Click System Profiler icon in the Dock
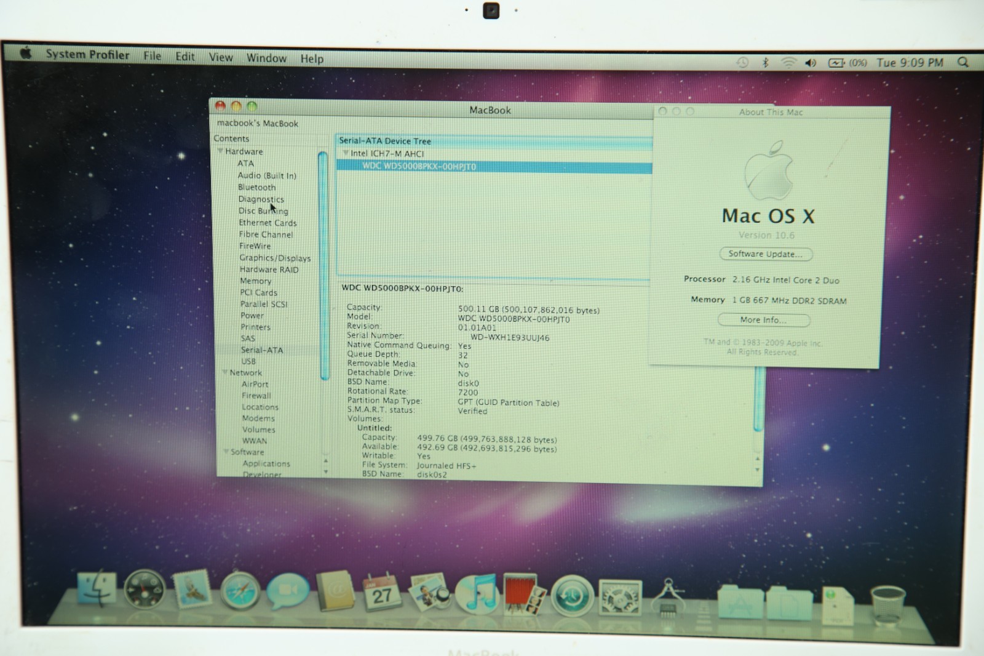984x656 pixels. [669, 597]
